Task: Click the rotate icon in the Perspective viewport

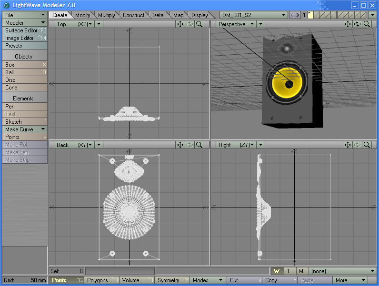Action: [x=357, y=24]
